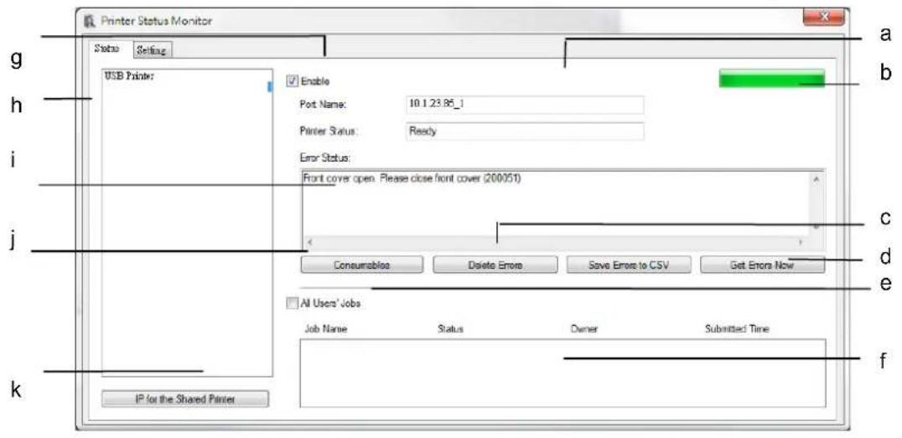Select the Front cover open error message
Screen dimensions: 902x438
point(412,178)
